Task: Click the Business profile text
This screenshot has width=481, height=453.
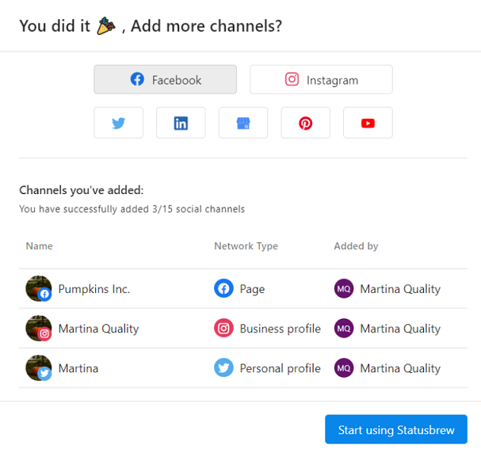Action: 280,329
